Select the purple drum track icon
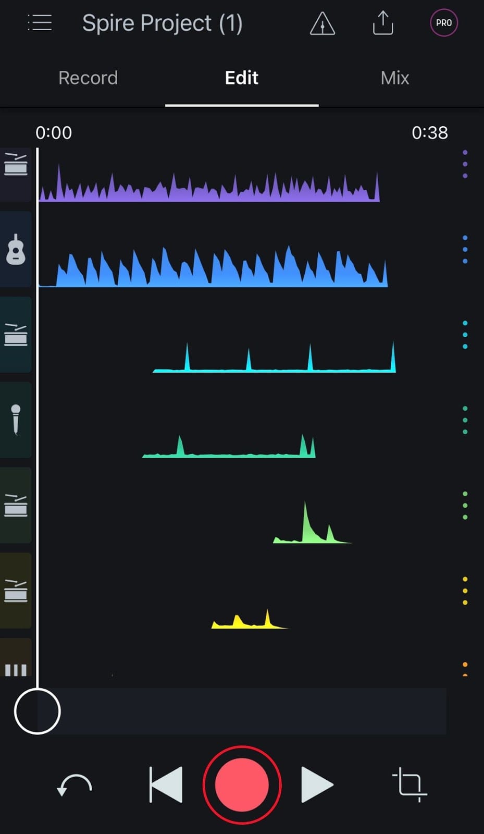This screenshot has height=834, width=484. tap(16, 164)
